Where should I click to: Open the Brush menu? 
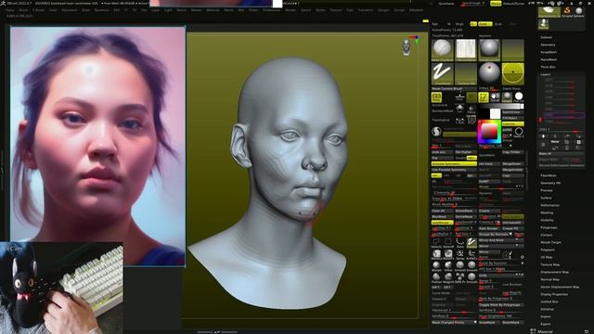(x=23, y=10)
